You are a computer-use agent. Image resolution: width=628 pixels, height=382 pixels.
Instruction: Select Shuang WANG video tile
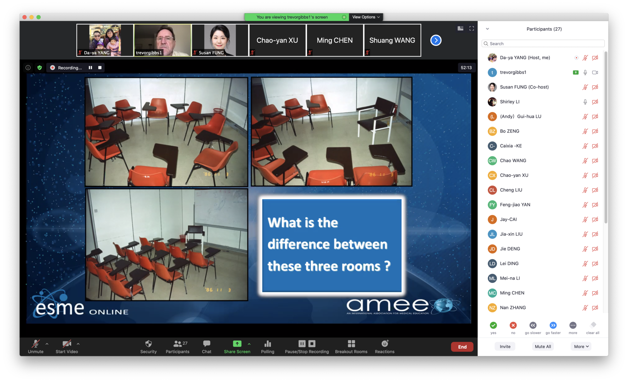click(x=392, y=40)
